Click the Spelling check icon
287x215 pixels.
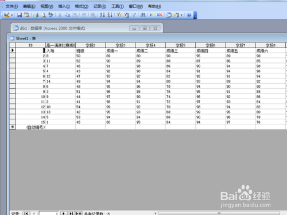(51, 15)
